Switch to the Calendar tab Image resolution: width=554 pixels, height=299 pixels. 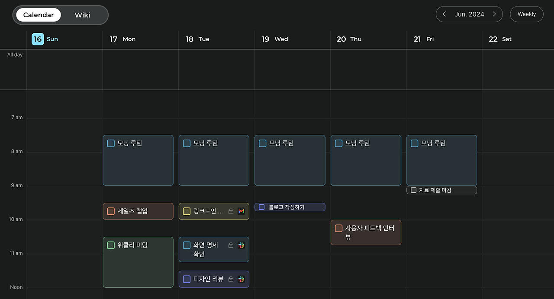pos(39,15)
